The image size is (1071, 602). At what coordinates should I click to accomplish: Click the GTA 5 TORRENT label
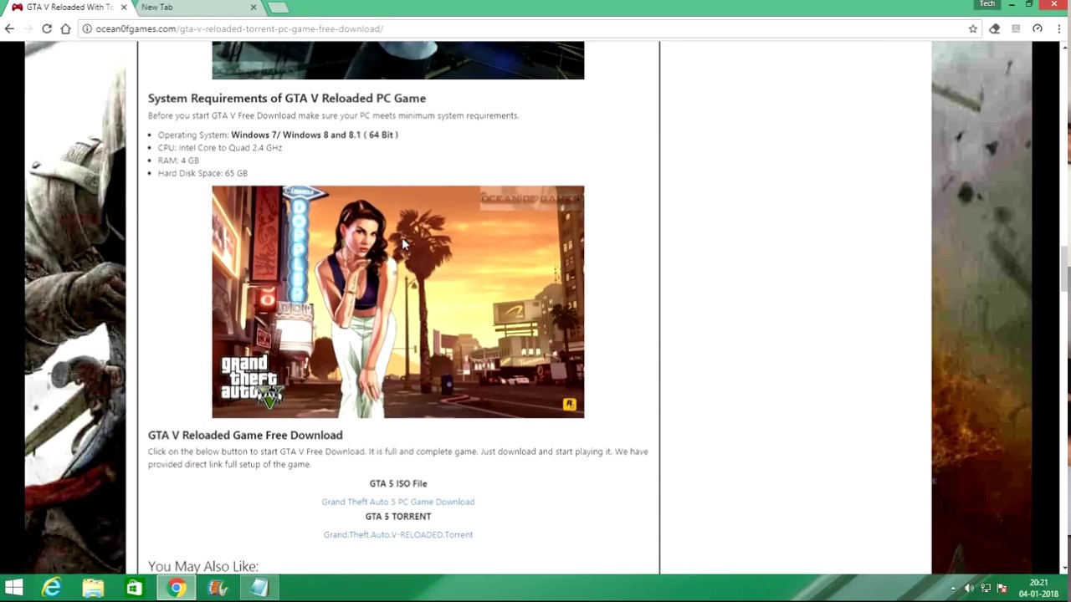point(398,516)
